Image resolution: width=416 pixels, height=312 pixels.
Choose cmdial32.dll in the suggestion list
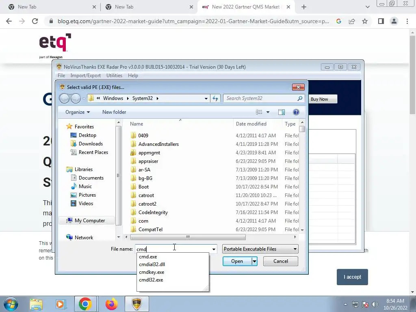click(173, 264)
